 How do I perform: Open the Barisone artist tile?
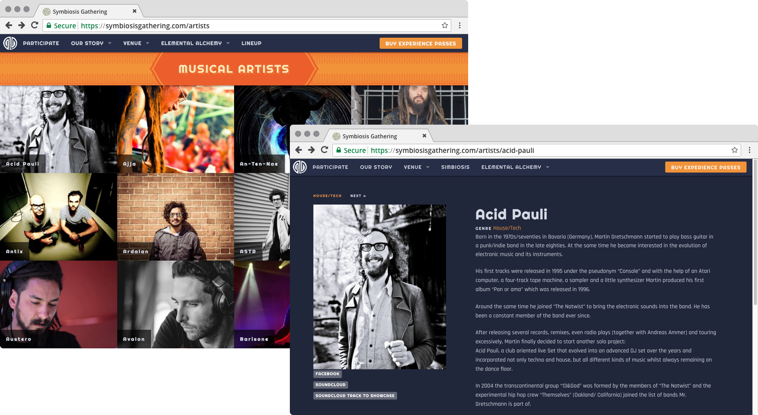262,305
